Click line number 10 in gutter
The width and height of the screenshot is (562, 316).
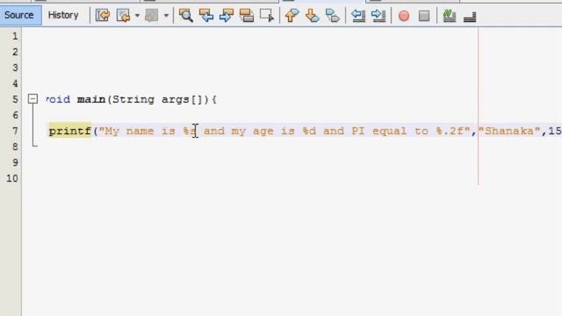pos(11,178)
